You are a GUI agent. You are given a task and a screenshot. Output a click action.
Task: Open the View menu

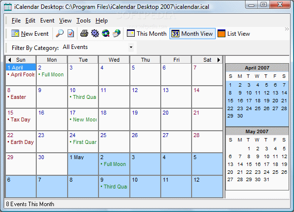[x=65, y=21]
